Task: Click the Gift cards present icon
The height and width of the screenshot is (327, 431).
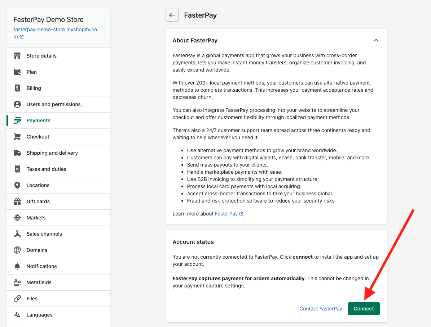Action: click(17, 201)
